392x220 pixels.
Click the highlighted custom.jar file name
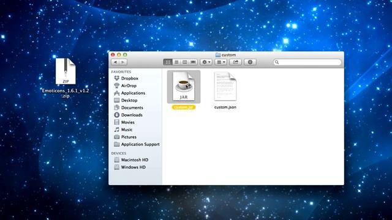pos(184,108)
